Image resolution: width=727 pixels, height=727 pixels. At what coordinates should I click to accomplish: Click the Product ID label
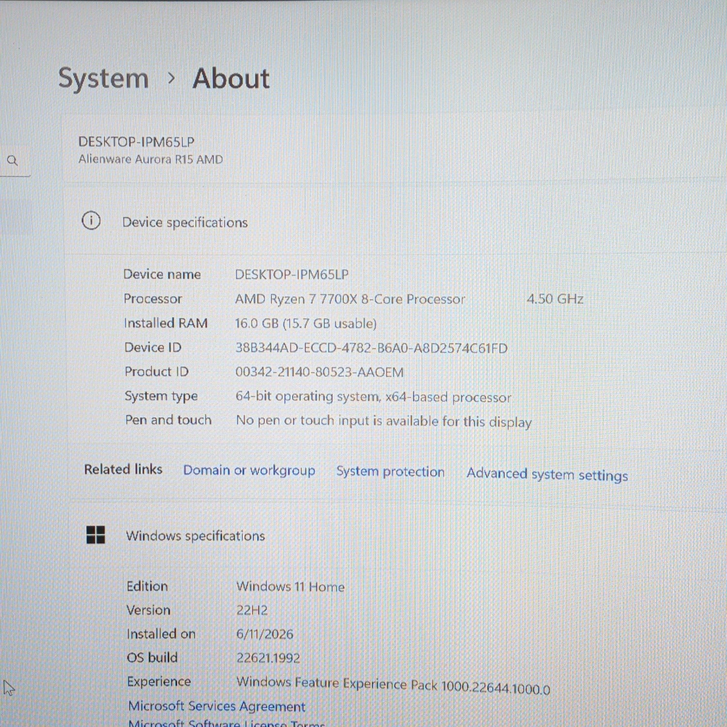[157, 372]
